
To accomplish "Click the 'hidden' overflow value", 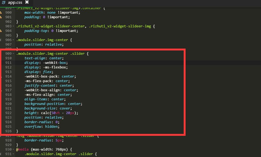I will point(52,127).
